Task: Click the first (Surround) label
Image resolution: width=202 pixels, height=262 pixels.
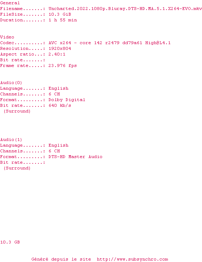Action: point(17,111)
